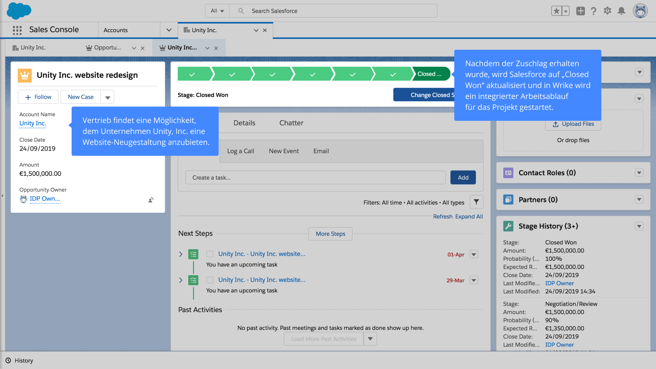The image size is (656, 369).
Task: Click the Expand All link
Action: tap(469, 216)
